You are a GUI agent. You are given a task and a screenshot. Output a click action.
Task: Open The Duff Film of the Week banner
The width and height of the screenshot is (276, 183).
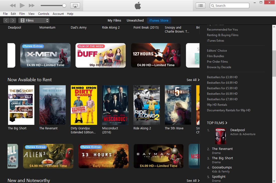pos(100,55)
